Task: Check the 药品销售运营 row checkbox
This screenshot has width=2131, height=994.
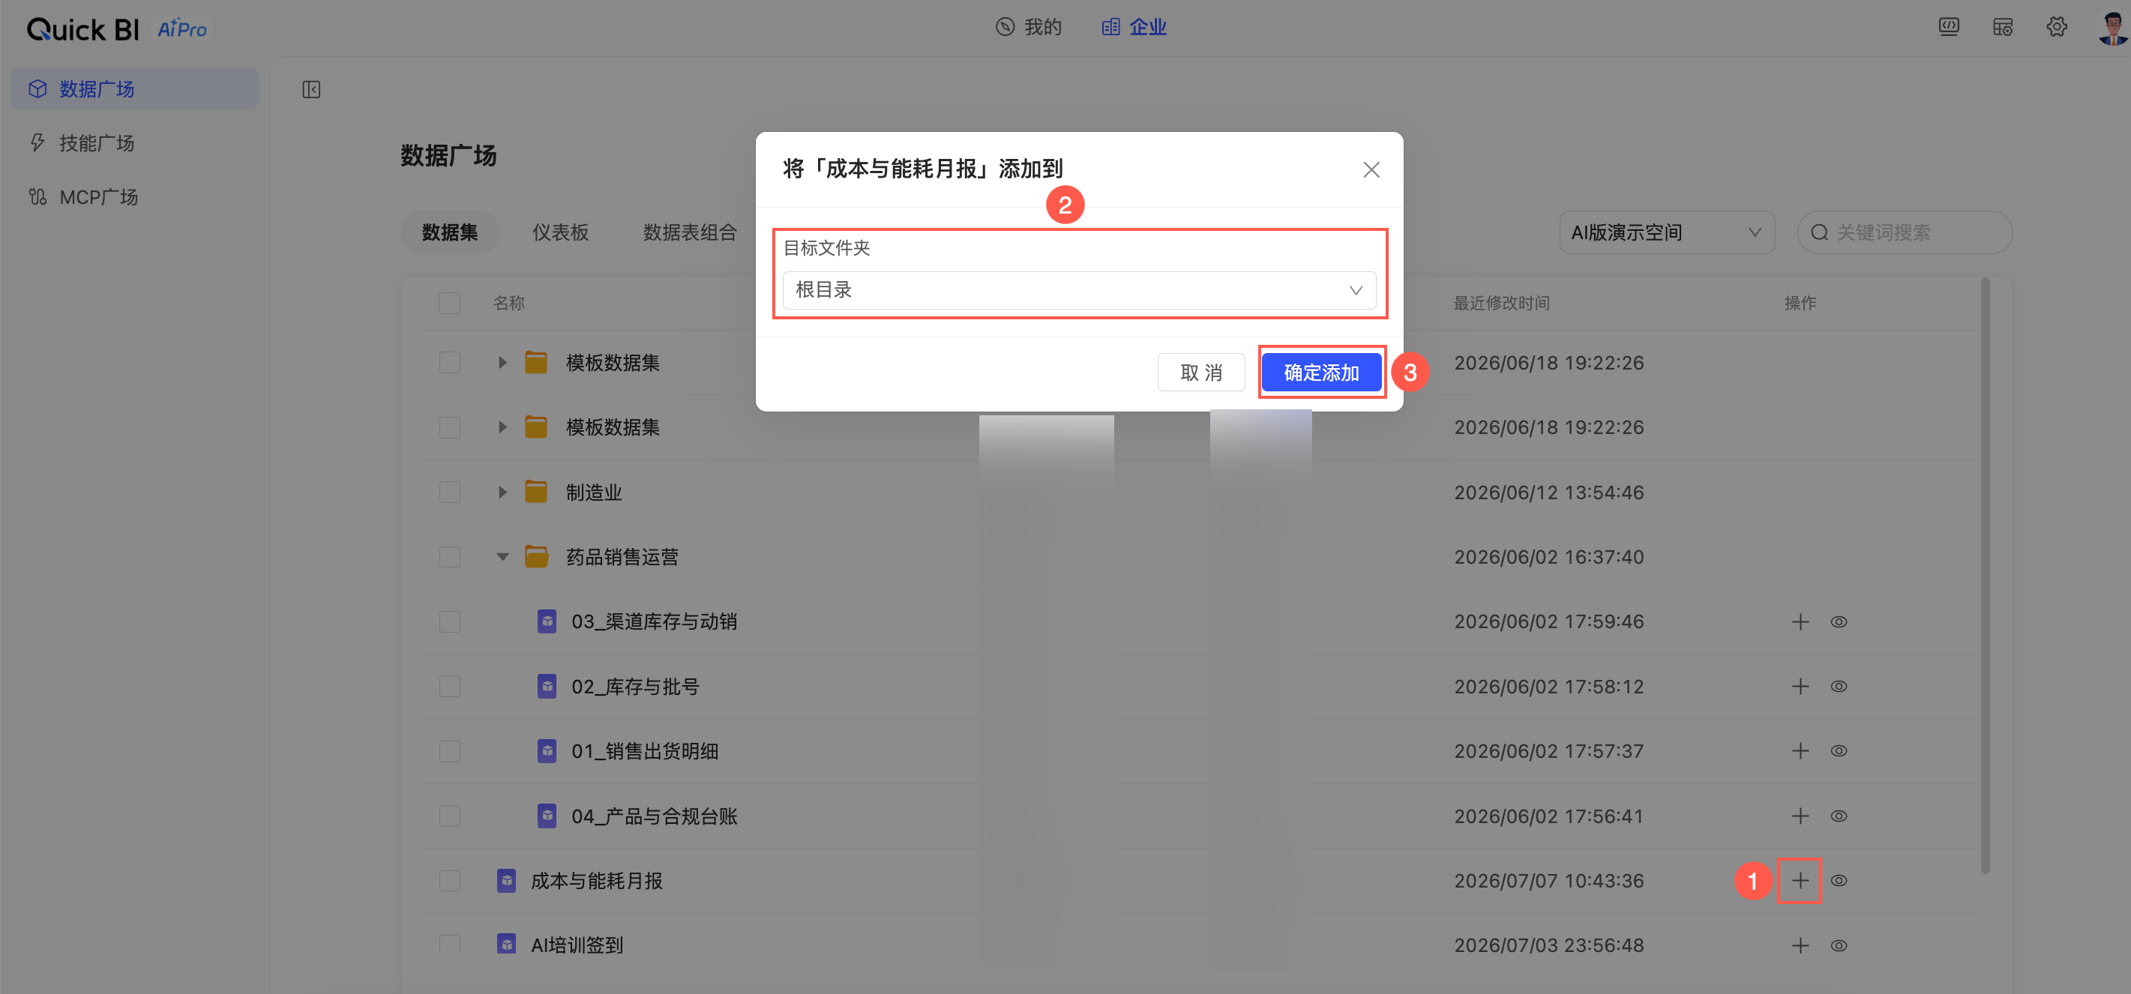Action: 449,558
